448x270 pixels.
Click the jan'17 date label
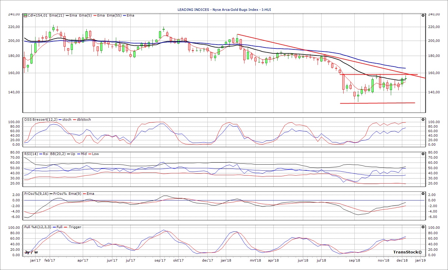click(x=36, y=260)
